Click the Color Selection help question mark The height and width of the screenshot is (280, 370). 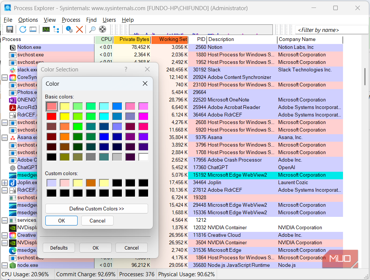(126, 69)
